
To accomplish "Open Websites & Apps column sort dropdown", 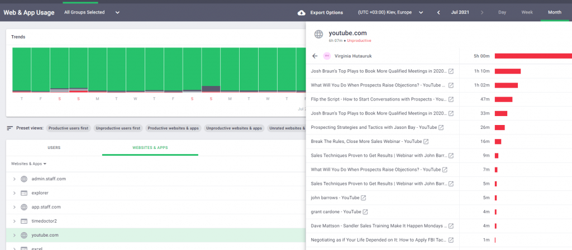I will tap(28, 164).
